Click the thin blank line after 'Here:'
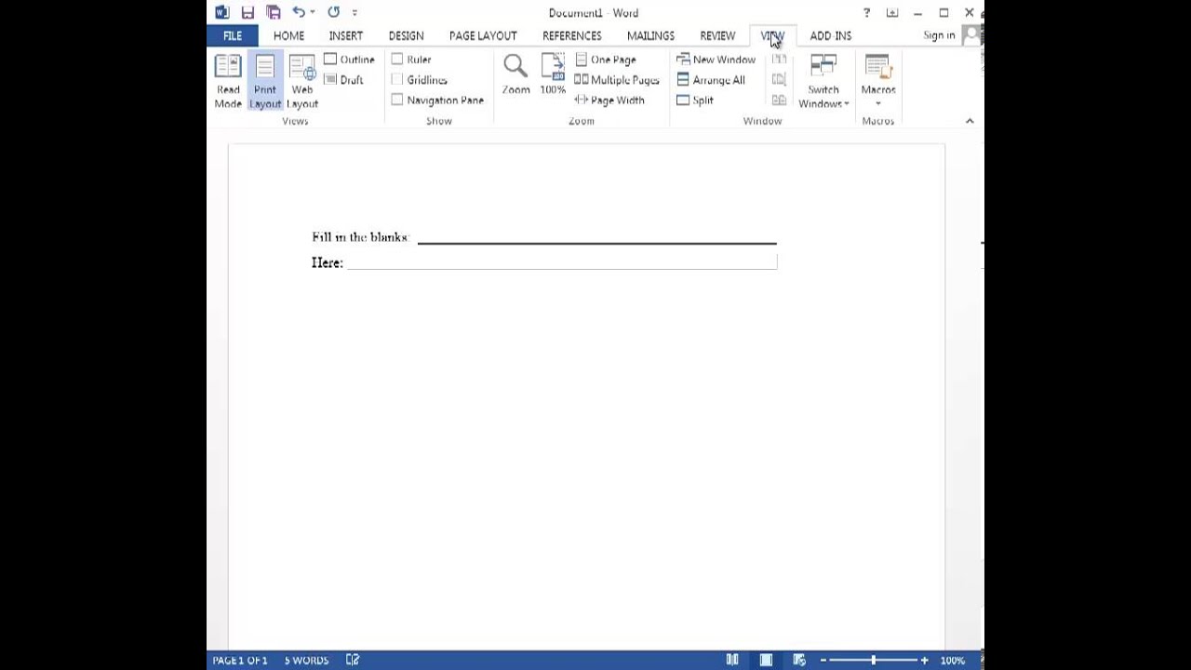1191x670 pixels. [x=562, y=269]
